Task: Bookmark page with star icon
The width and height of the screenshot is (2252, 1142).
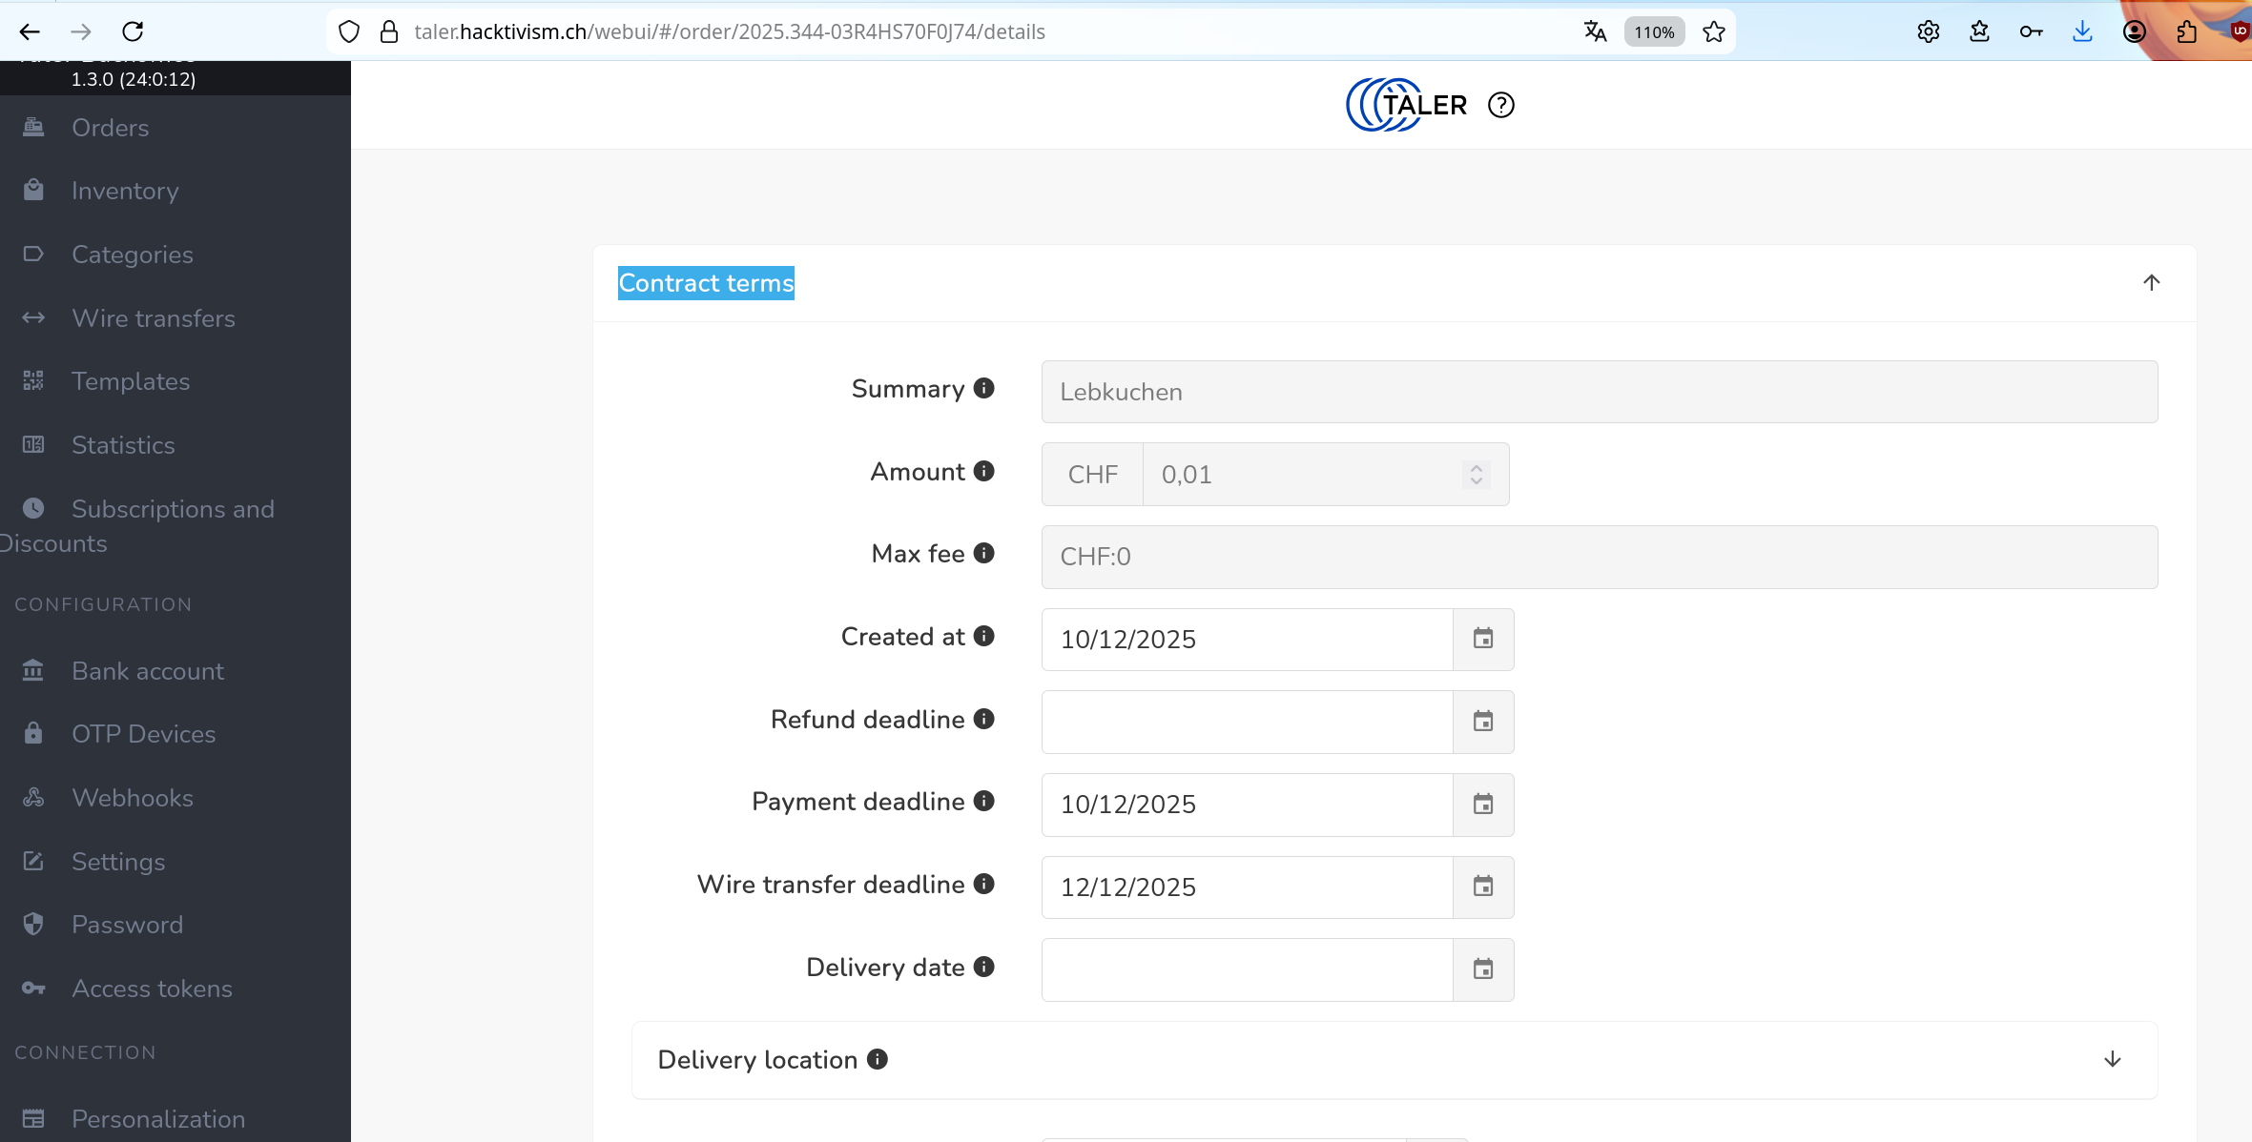Action: click(x=1714, y=31)
